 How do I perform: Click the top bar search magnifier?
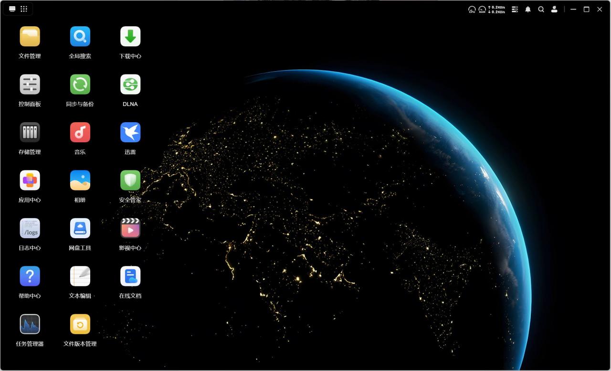(541, 9)
